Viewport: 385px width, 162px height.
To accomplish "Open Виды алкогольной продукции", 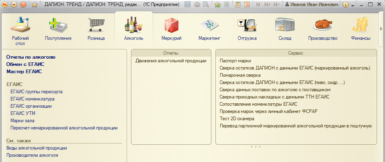I will [37, 148].
